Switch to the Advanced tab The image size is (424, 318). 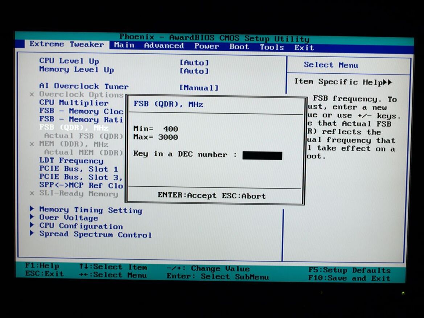(164, 45)
